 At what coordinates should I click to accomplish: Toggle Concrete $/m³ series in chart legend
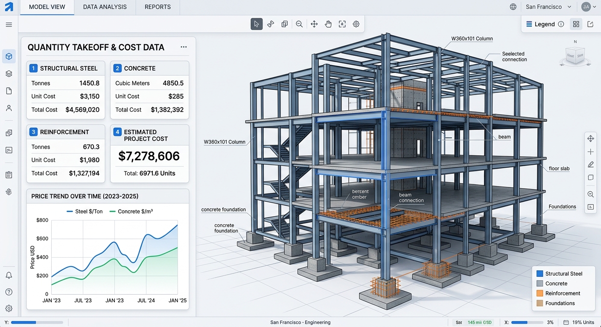[x=131, y=211]
